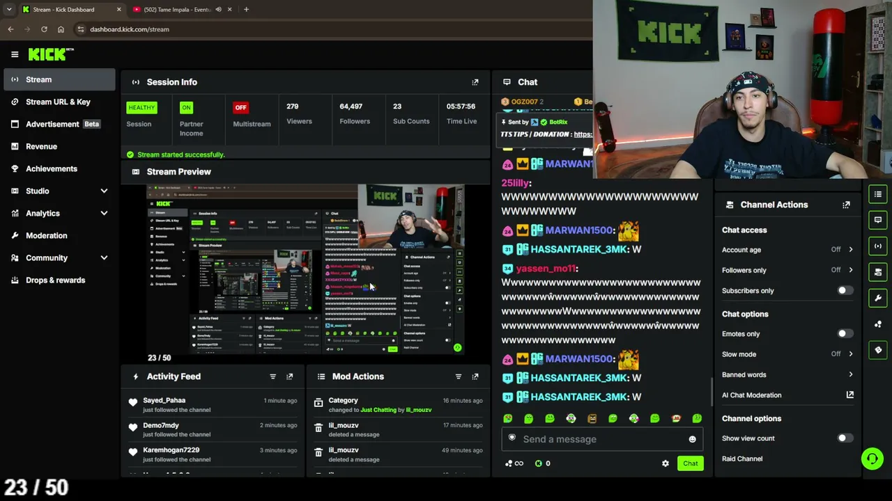Viewport: 892px width, 501px height.
Task: Switch to the Tame Impala browser tab
Action: 177,10
